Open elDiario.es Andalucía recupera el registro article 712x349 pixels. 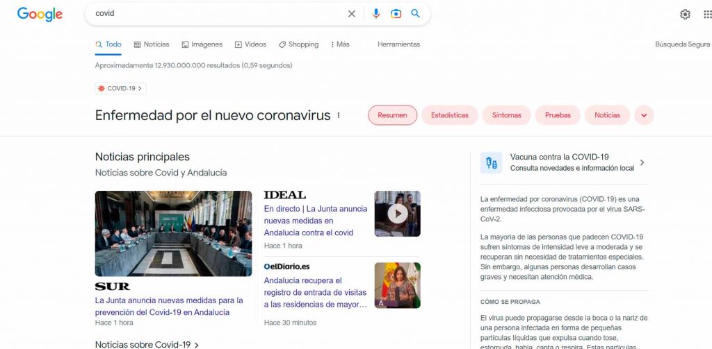pyautogui.click(x=316, y=292)
